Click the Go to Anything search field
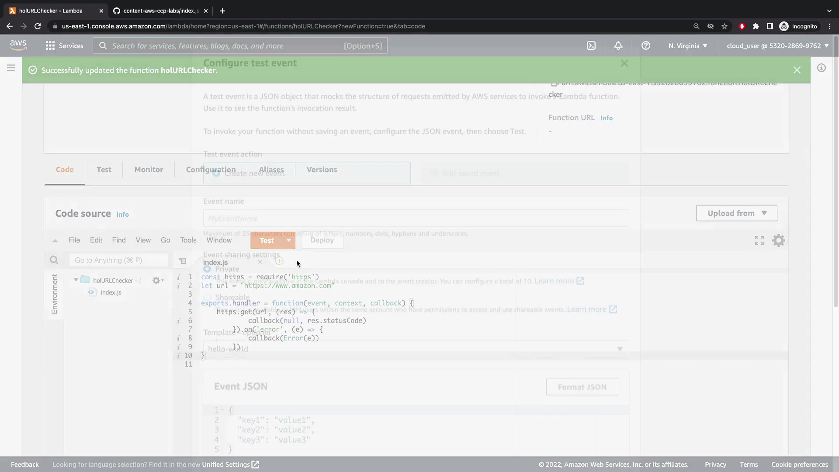The height and width of the screenshot is (472, 839). pyautogui.click(x=118, y=260)
